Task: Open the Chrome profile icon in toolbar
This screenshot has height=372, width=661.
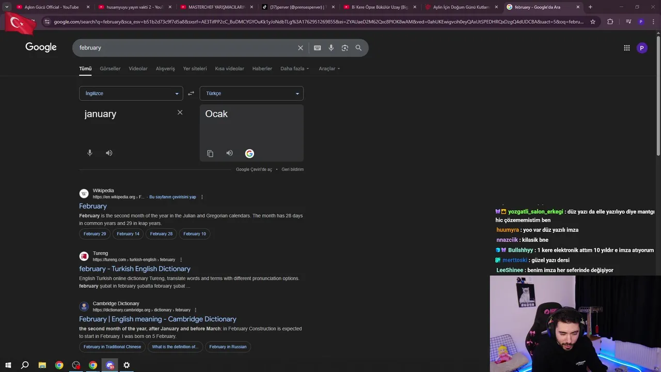Action: click(641, 22)
